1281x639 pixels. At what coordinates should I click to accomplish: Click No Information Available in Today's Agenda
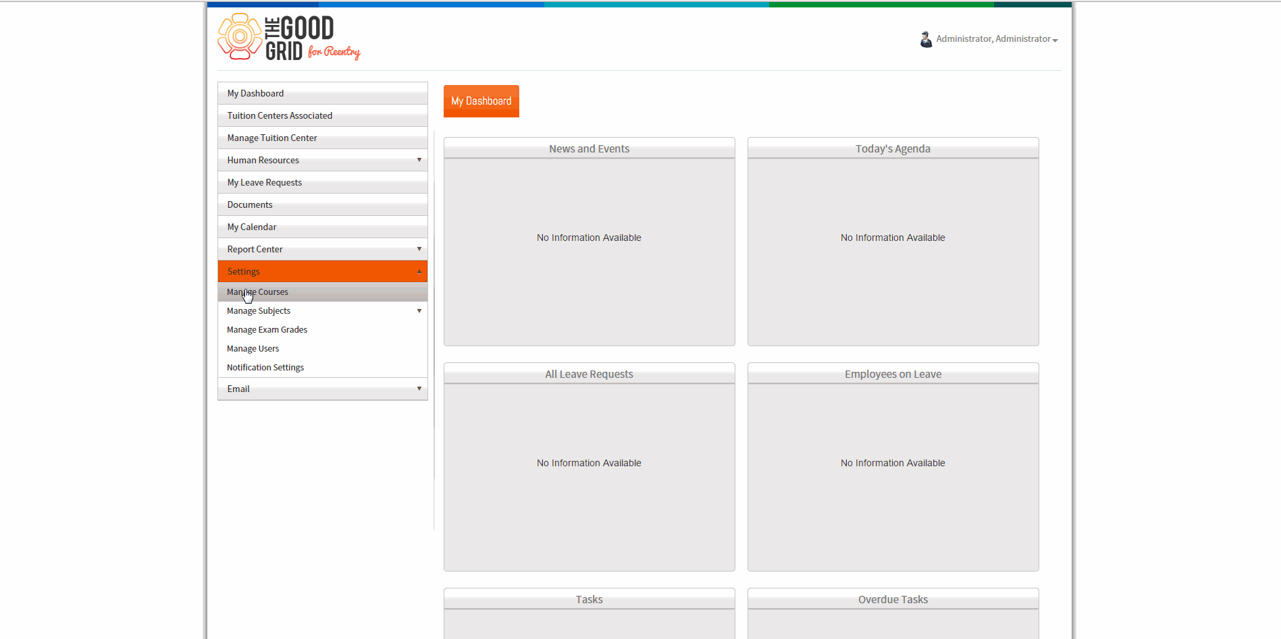click(893, 238)
